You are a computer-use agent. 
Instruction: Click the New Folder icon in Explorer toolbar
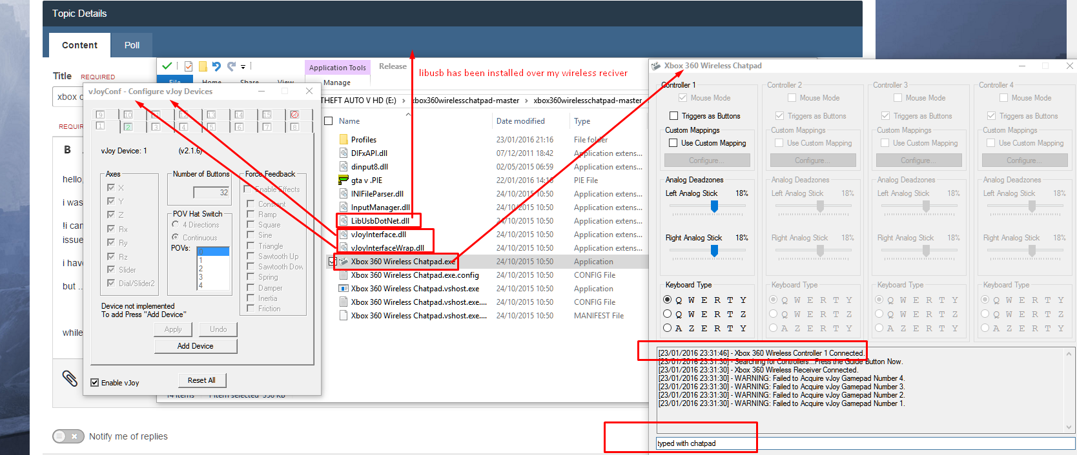point(203,66)
